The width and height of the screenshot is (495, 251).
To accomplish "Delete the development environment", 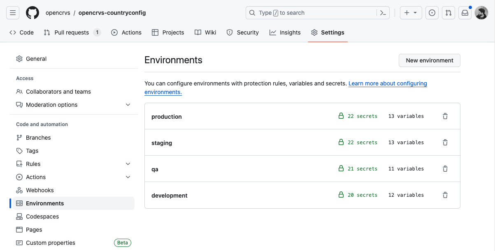I will click(x=445, y=195).
